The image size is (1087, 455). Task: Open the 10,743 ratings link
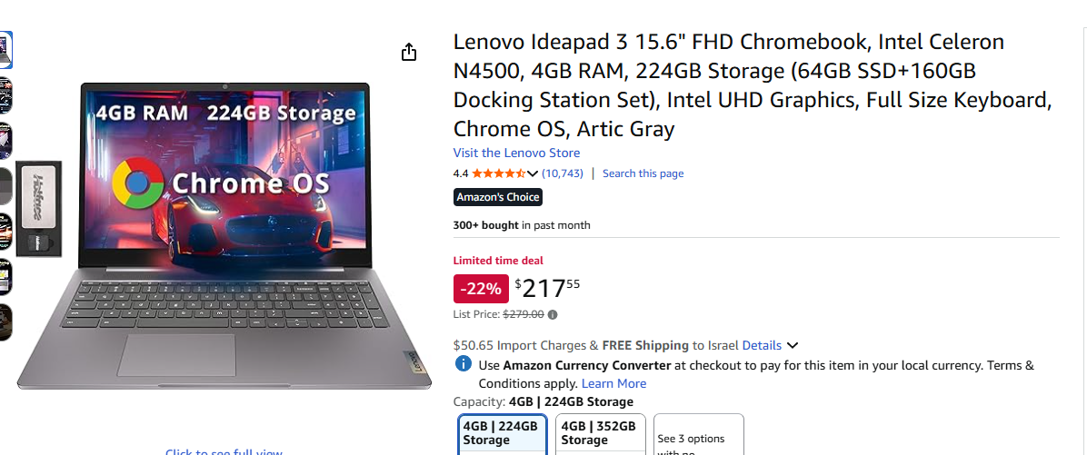tap(563, 173)
